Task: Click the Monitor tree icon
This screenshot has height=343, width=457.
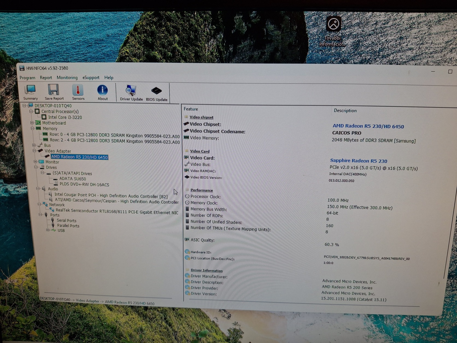Action: (x=41, y=162)
